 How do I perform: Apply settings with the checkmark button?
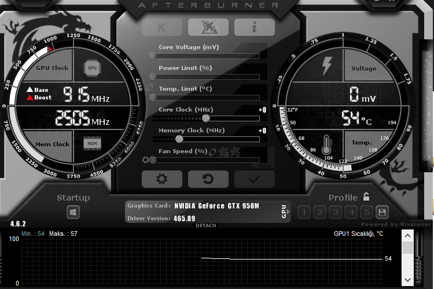(x=255, y=179)
